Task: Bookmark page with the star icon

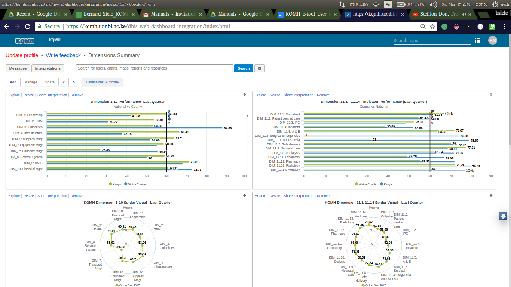Action: (x=432, y=27)
